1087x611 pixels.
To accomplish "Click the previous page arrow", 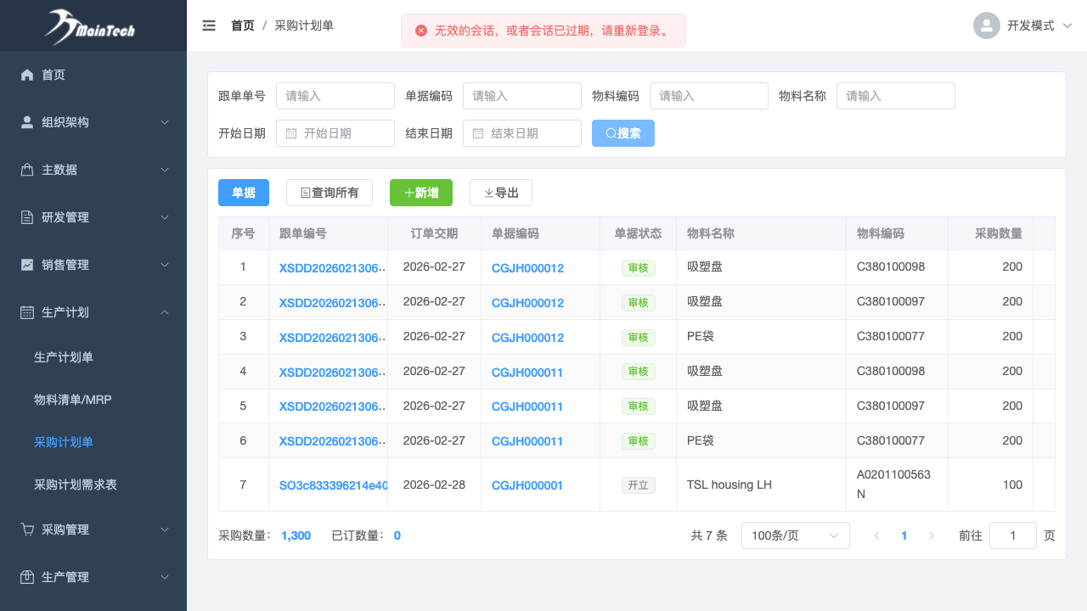I will [876, 535].
